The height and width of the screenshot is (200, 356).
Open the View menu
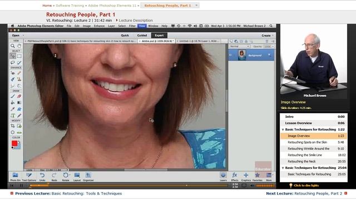[142, 26]
